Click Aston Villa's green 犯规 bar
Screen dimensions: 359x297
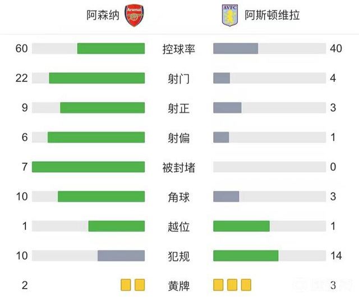[246, 255]
